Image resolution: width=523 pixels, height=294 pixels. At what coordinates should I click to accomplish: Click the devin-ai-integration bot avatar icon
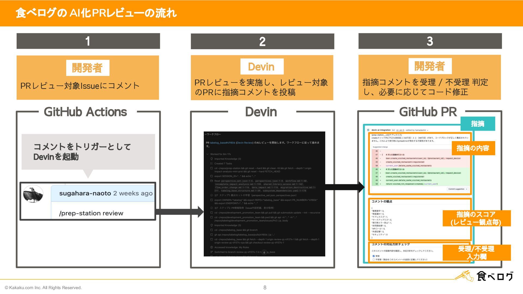click(368, 130)
